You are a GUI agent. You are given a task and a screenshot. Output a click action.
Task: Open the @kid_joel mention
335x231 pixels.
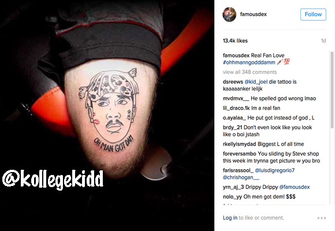point(256,82)
